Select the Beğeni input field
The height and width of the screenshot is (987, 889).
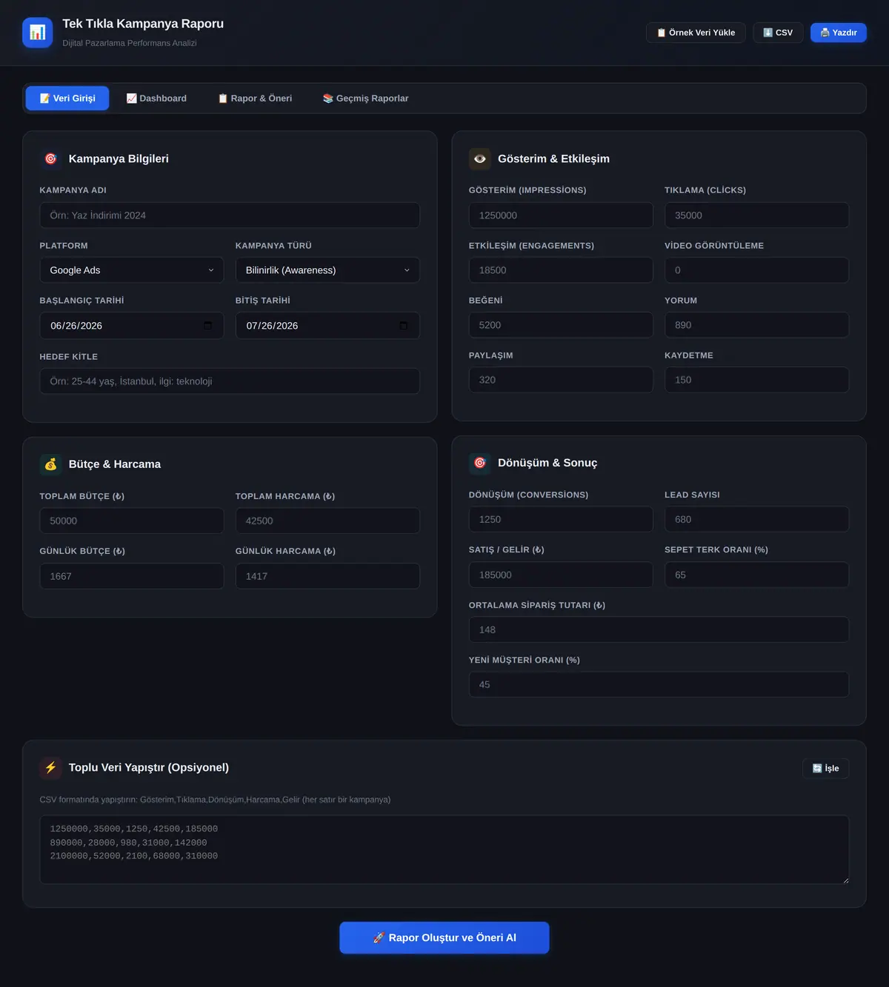point(561,325)
